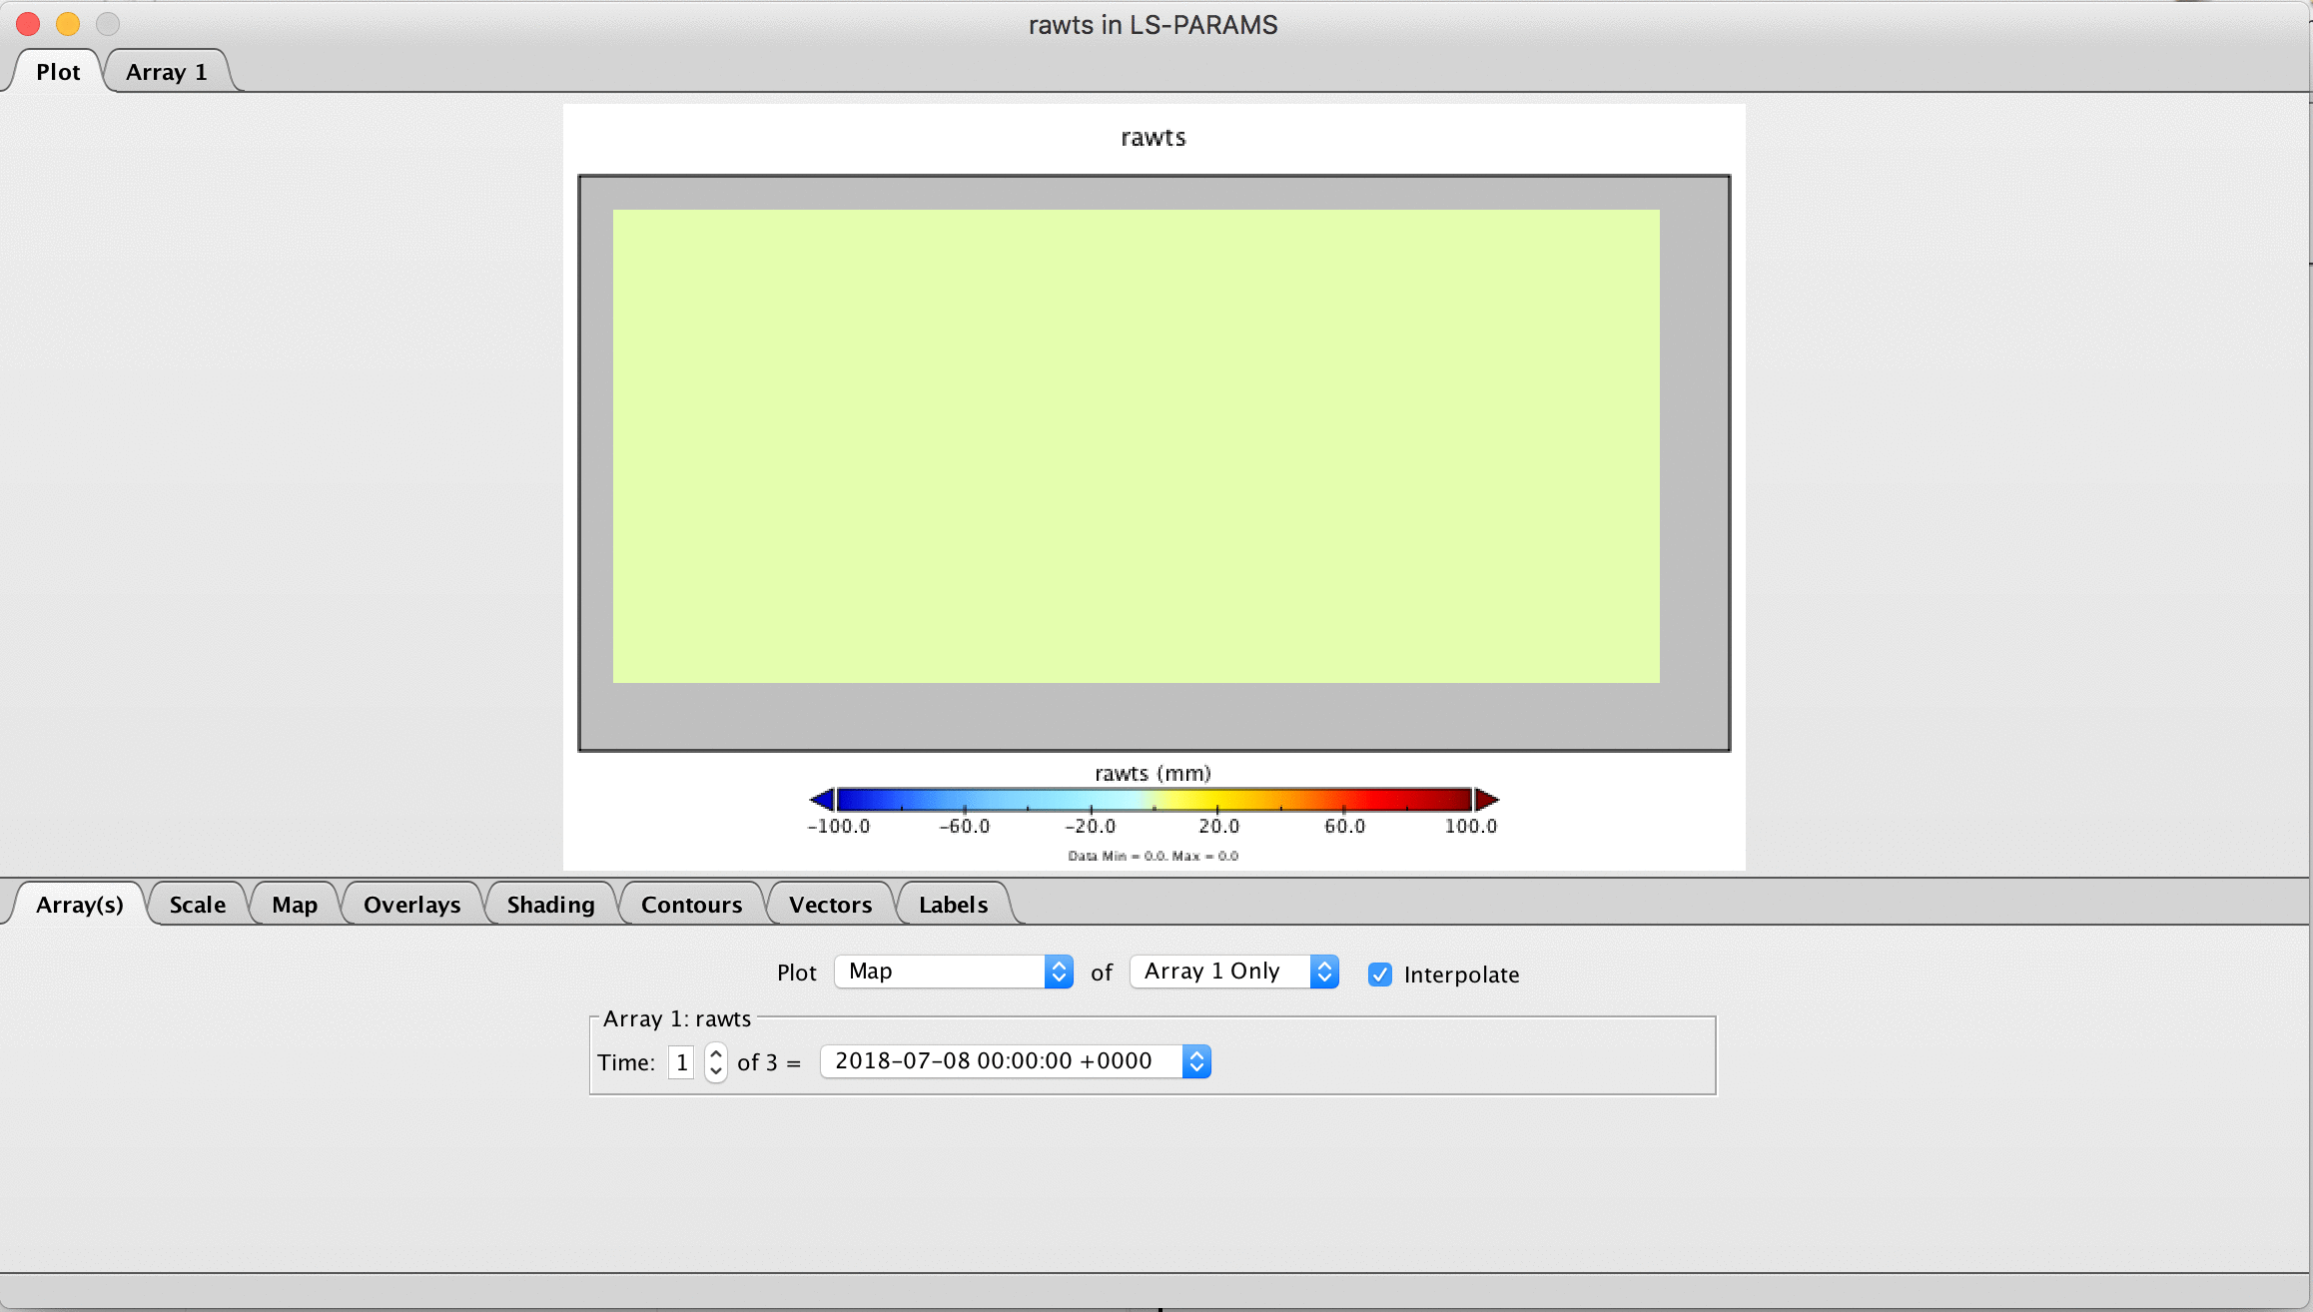Viewport: 2313px width, 1312px height.
Task: Click the Time value input field
Action: pos(681,1061)
